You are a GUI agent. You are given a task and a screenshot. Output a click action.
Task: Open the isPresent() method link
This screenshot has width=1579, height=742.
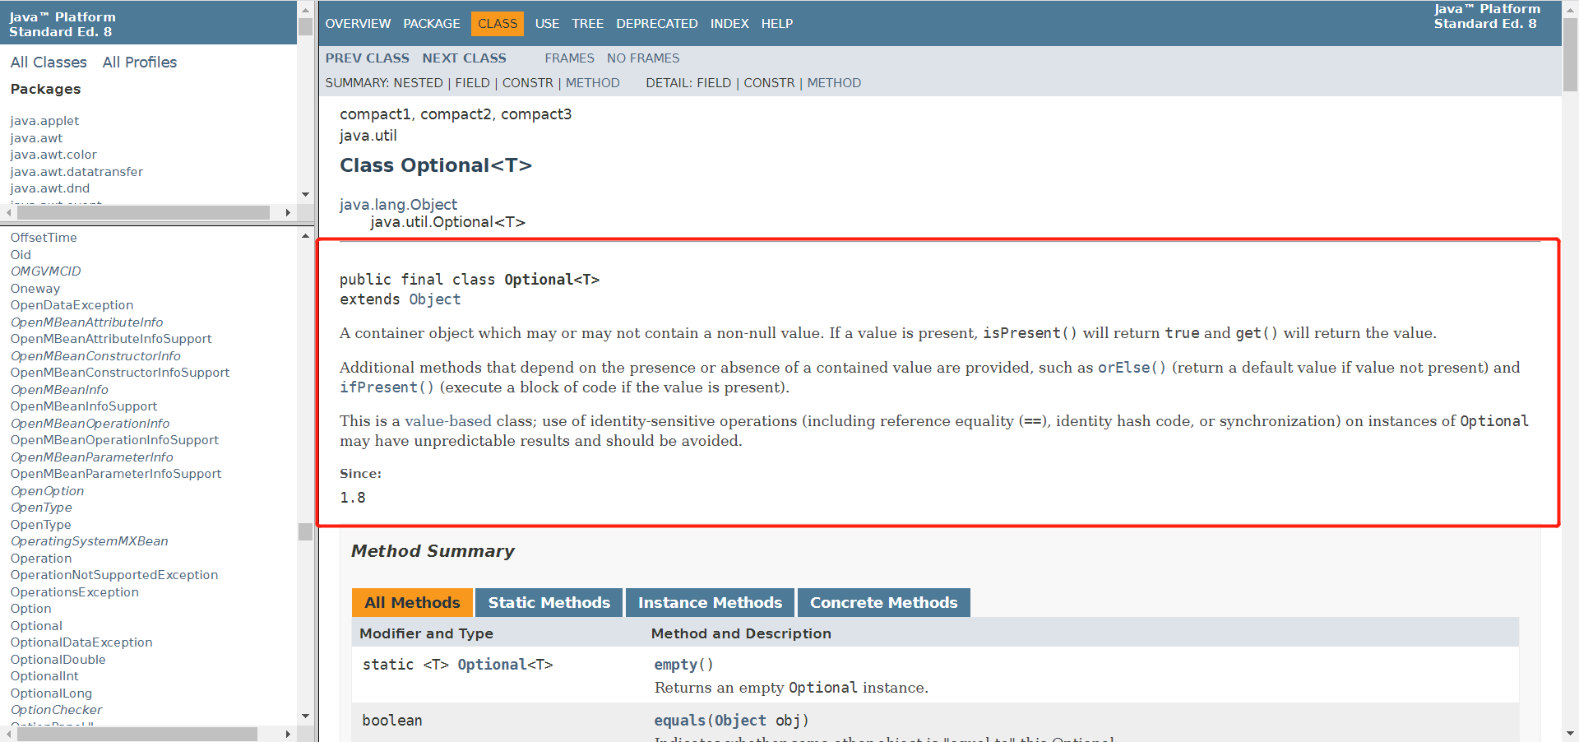point(1030,333)
